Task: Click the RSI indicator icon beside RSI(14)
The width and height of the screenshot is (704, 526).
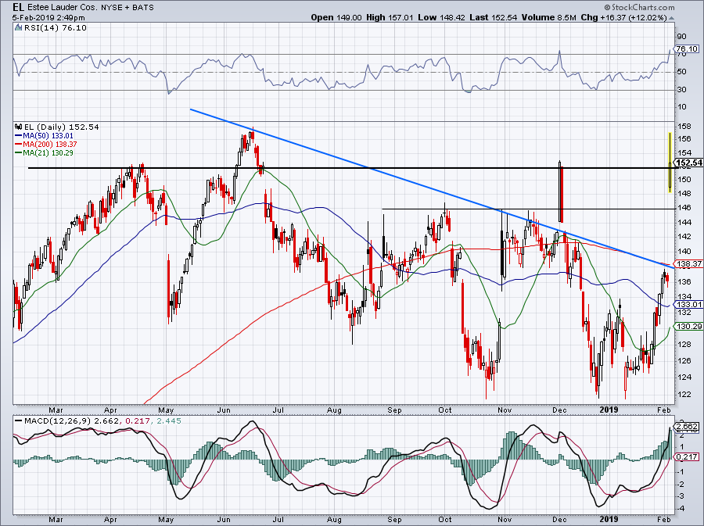Action: [19, 28]
